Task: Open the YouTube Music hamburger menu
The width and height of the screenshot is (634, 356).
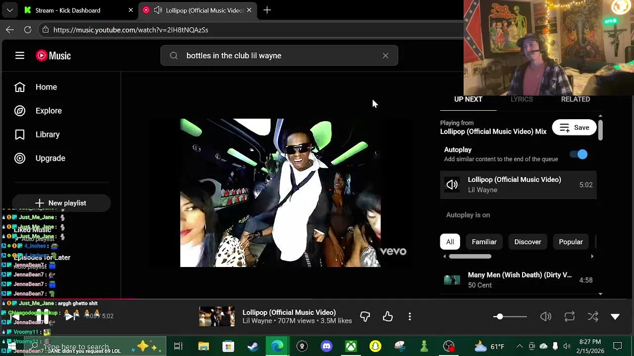Action: 20,55
